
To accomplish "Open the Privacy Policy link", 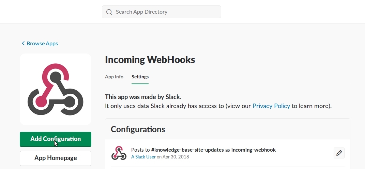I will [x=271, y=106].
